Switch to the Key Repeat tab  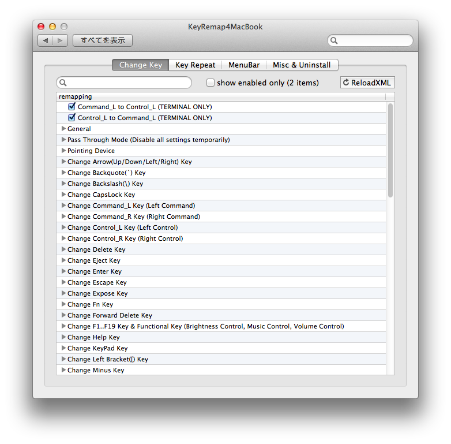pyautogui.click(x=196, y=65)
